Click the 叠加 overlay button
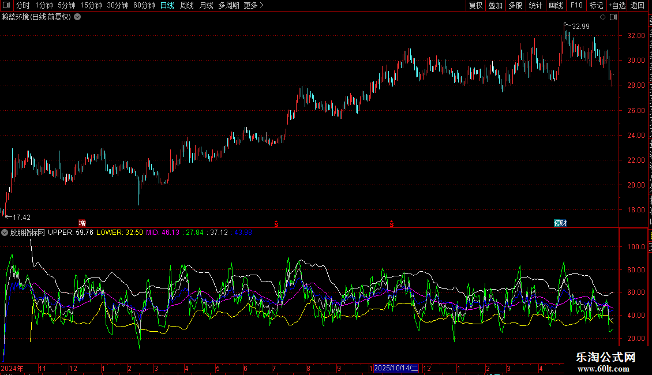Screen dimensions: 652x375 tap(495, 5)
